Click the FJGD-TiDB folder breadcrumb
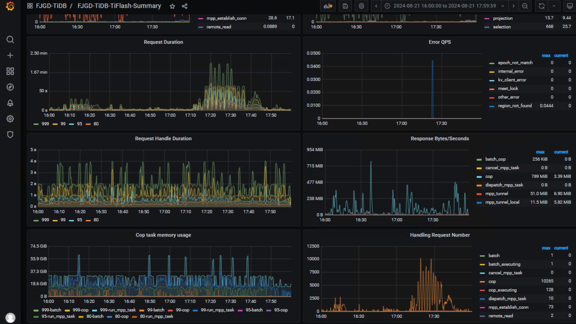 [x=51, y=6]
